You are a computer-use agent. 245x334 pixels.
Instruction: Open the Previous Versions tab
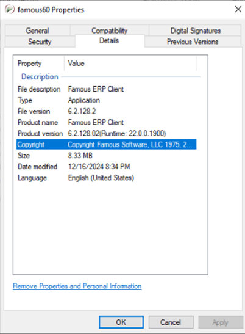[x=193, y=42]
